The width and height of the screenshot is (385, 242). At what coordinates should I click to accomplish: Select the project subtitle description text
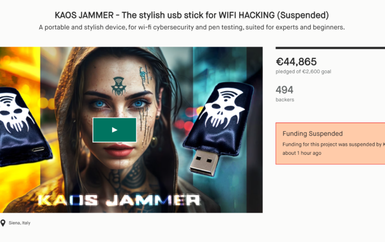[x=192, y=27]
